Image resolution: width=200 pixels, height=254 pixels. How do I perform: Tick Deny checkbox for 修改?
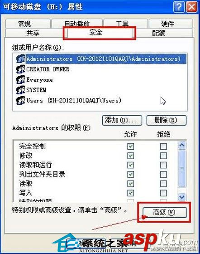point(163,156)
